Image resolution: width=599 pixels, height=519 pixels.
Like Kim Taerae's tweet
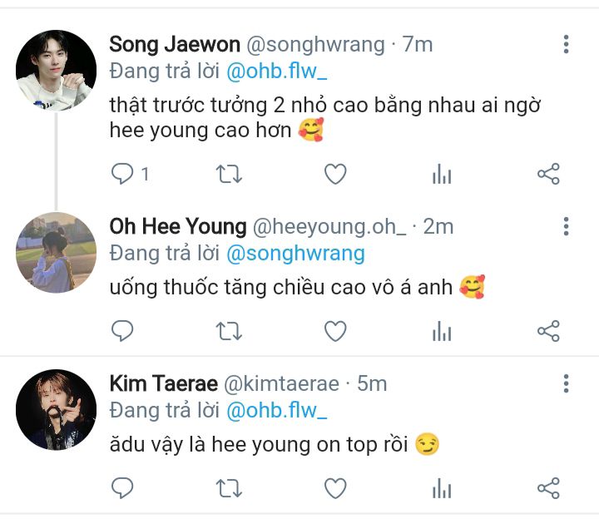pos(334,487)
